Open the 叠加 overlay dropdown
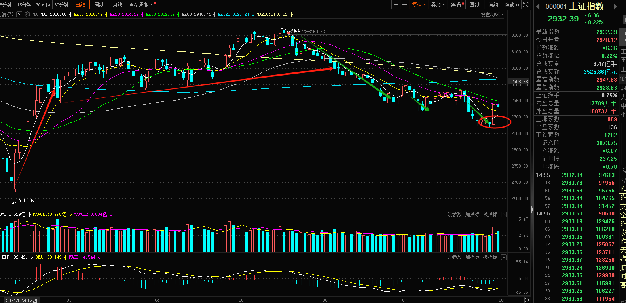 438,5
